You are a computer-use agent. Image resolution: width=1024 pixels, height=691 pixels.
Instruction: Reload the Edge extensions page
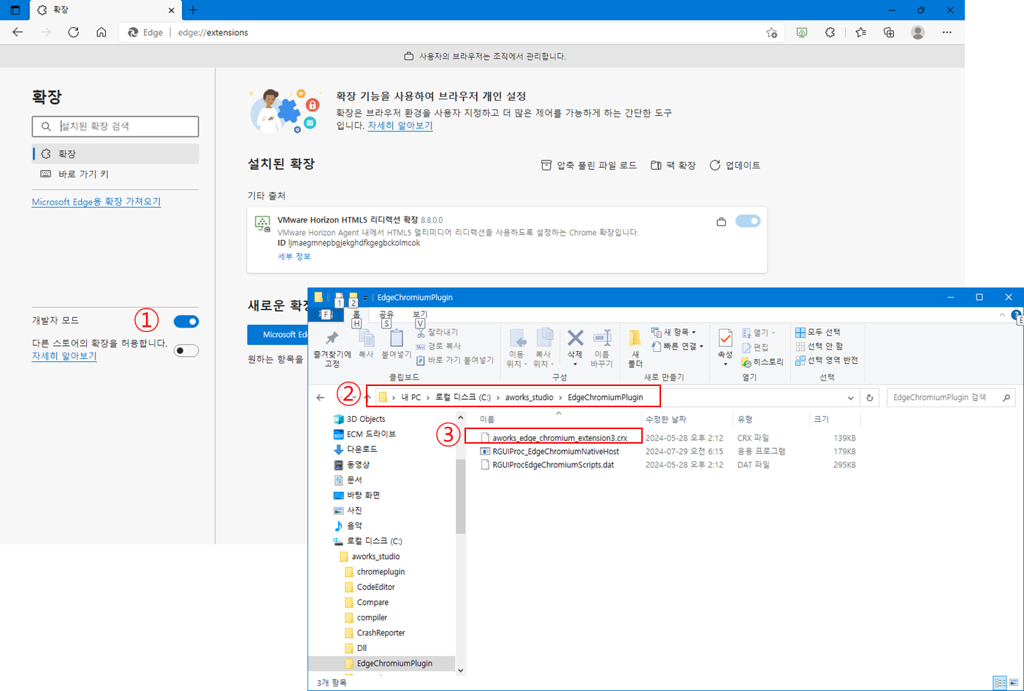73,32
